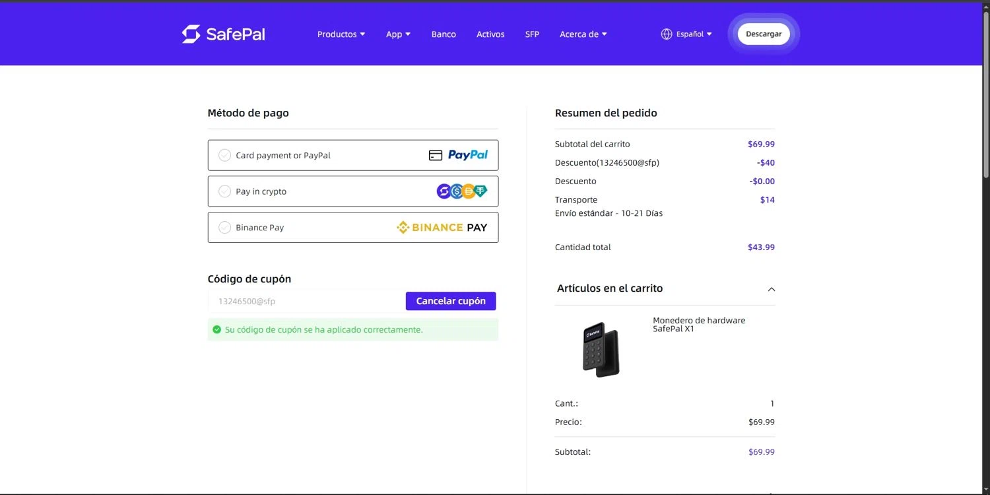Click the Resumen del pedido heading
The width and height of the screenshot is (990, 495).
(606, 113)
